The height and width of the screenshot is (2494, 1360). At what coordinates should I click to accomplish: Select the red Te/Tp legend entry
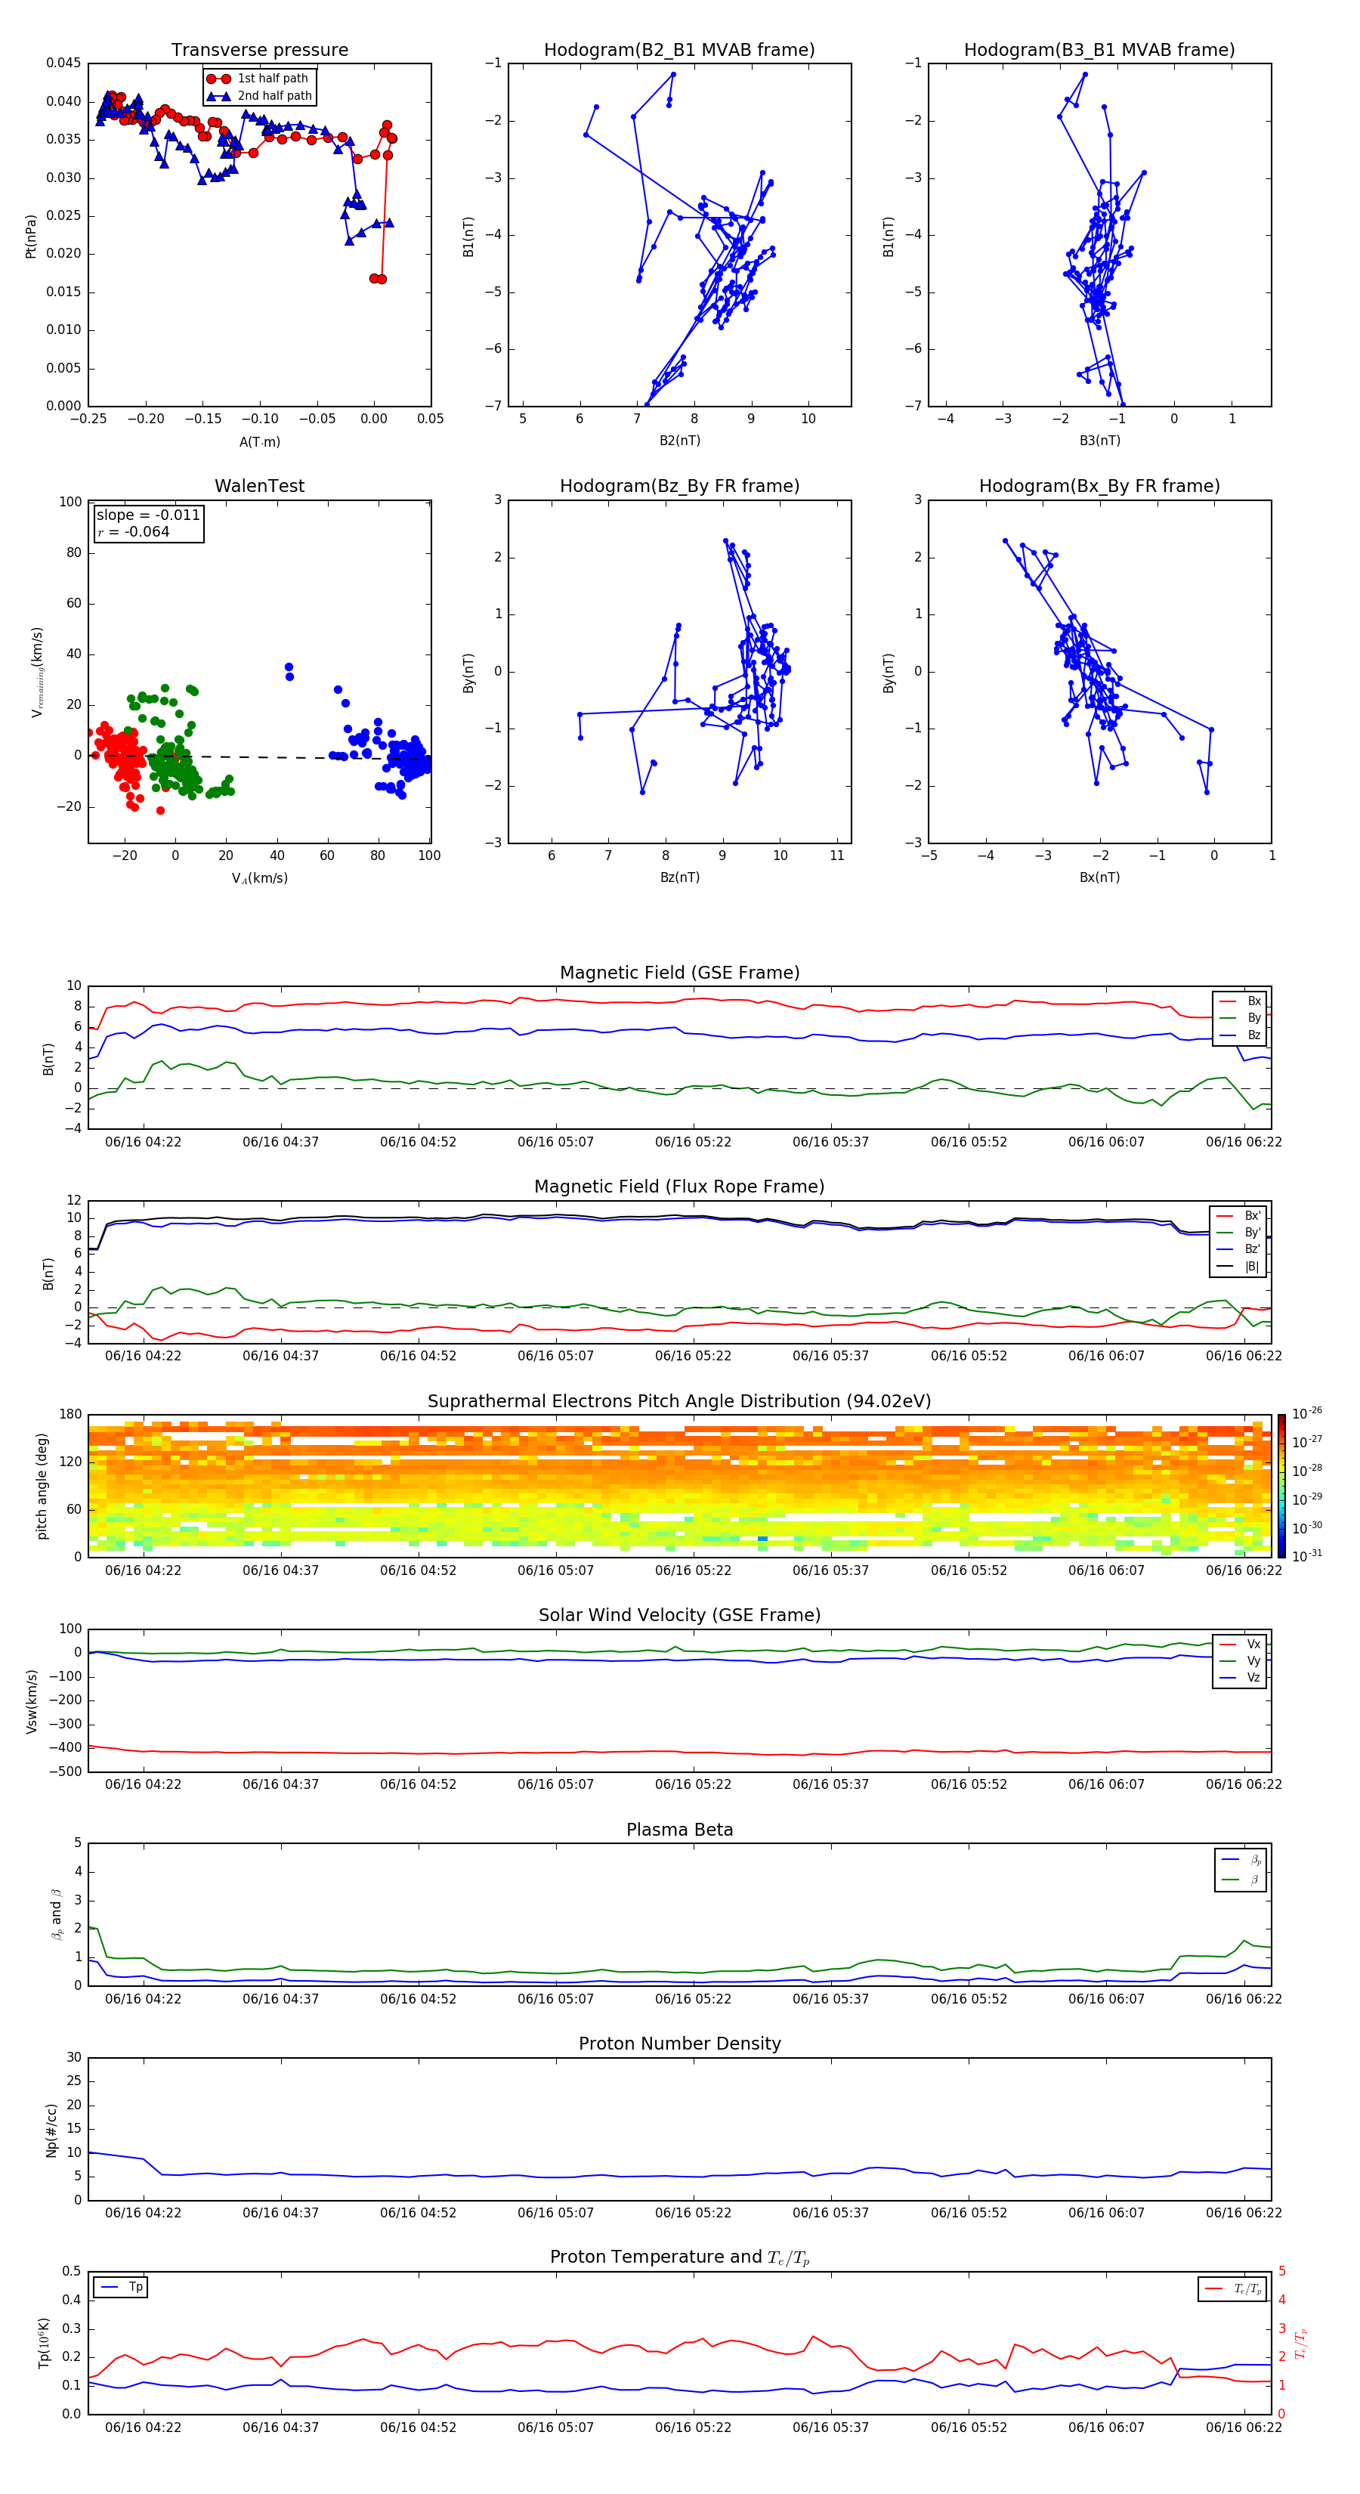point(1233,2288)
